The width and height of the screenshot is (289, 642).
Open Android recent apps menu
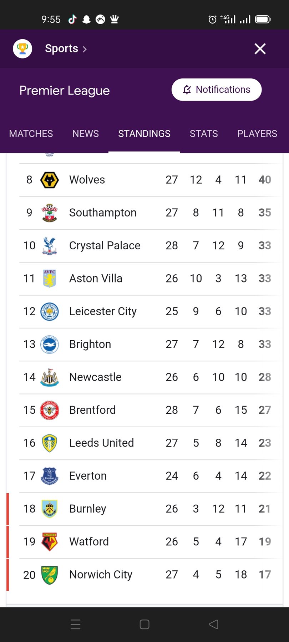click(76, 624)
